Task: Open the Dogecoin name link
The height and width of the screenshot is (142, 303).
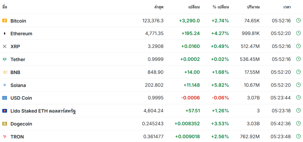Action: point(21,124)
